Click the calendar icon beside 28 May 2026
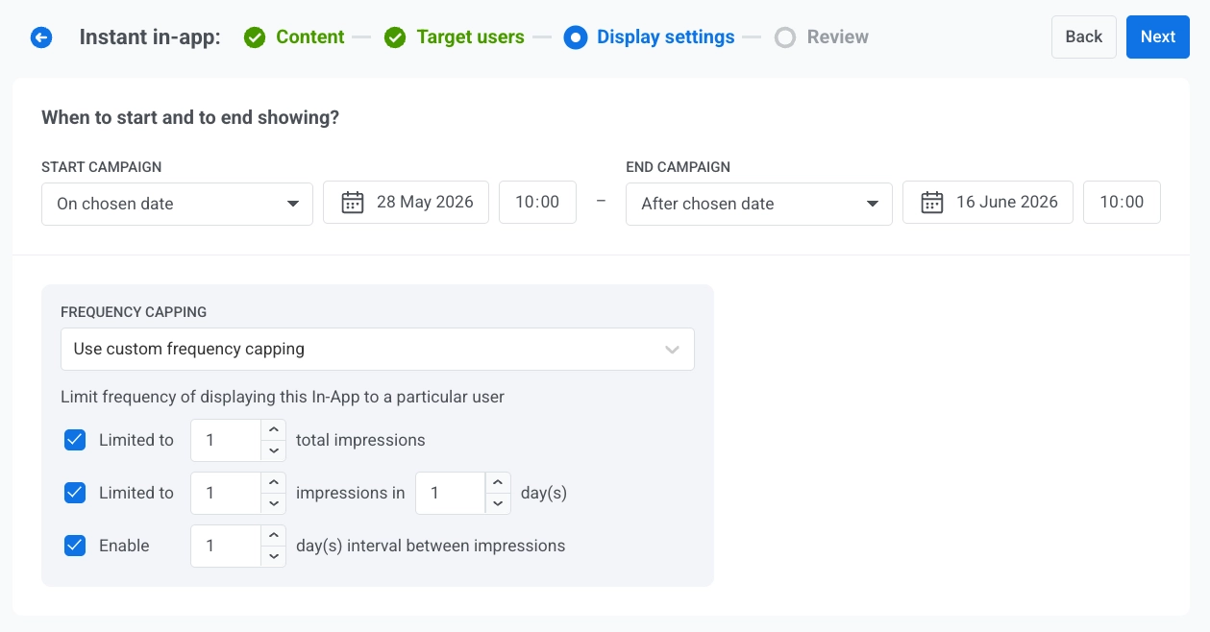The image size is (1210, 632). [353, 203]
